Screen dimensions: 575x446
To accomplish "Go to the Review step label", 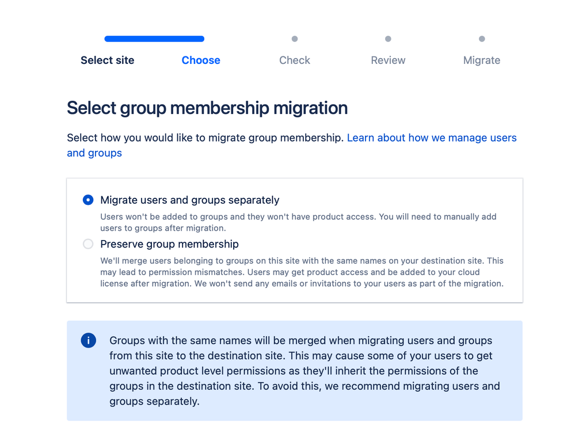I will pos(388,60).
